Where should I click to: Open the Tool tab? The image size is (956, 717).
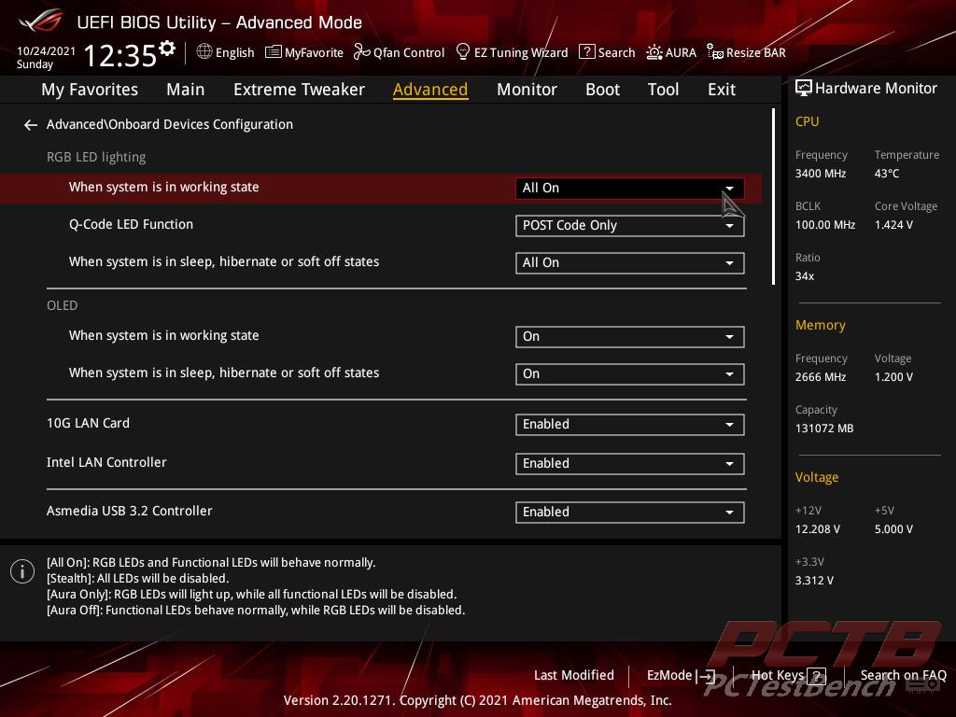tap(664, 90)
